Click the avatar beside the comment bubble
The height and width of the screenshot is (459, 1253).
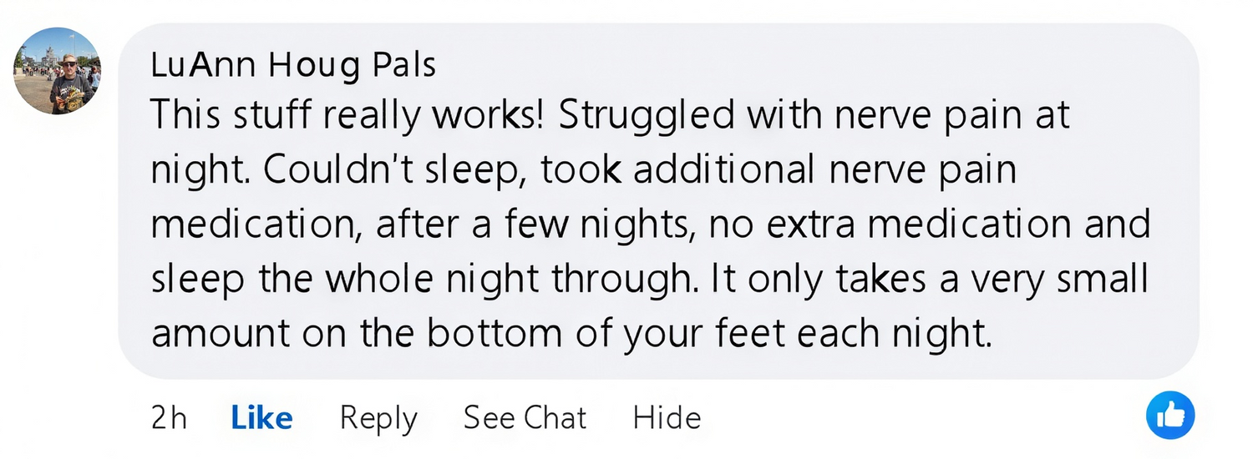(57, 71)
